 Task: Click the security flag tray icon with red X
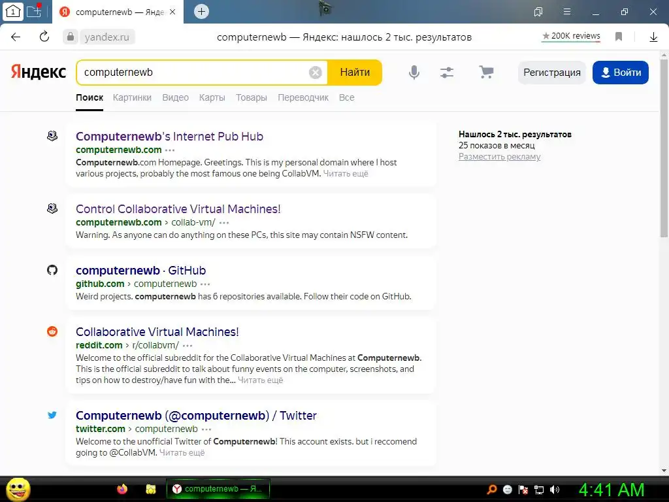[x=523, y=490]
